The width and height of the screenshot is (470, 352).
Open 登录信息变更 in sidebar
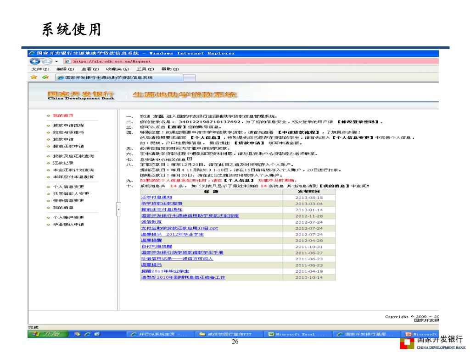coord(68,201)
